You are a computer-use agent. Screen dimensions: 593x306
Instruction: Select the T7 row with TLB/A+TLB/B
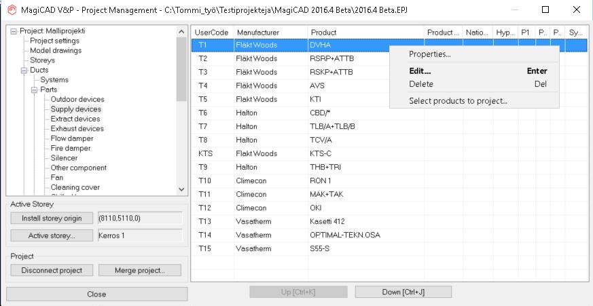pos(390,127)
